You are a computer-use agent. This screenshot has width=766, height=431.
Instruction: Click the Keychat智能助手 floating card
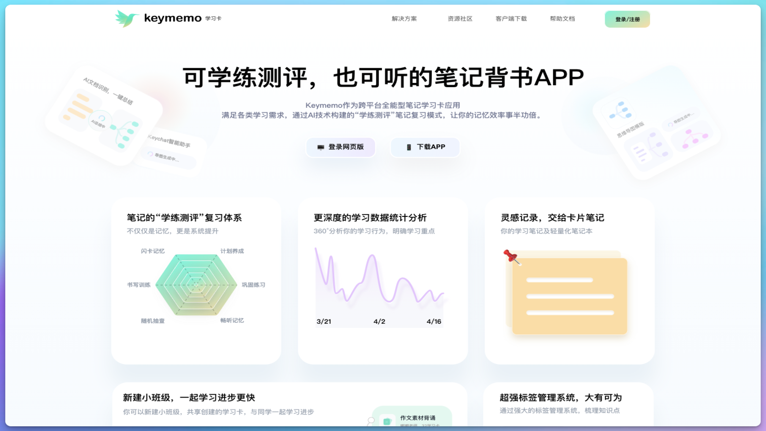170,152
